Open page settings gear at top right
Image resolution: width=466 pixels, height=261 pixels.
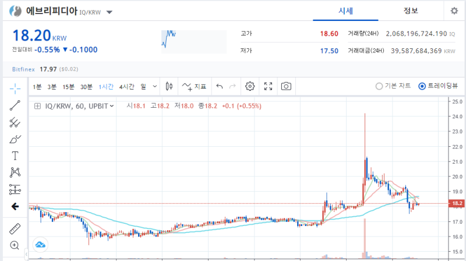point(454,11)
